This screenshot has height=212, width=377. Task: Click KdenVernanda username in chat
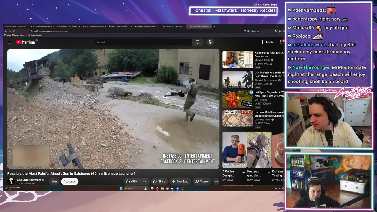pos(309,10)
